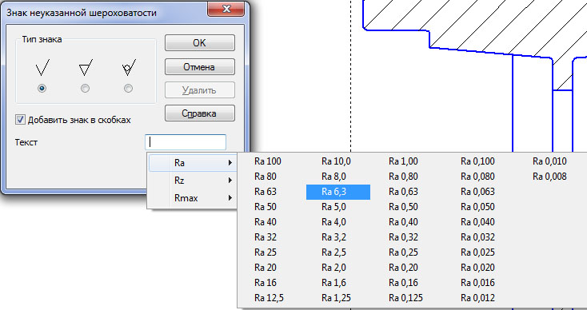
Task: Click the Отмена button
Action: point(200,67)
